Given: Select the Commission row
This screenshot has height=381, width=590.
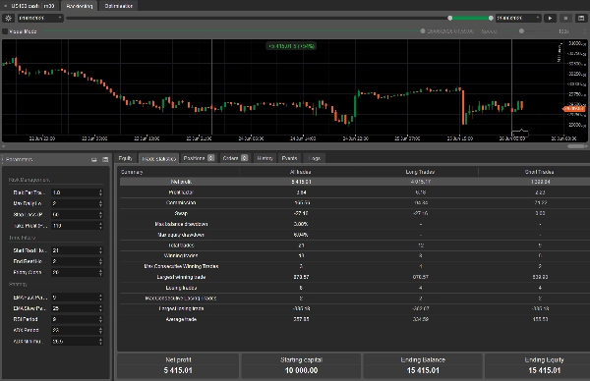Looking at the screenshot, I should pos(355,203).
